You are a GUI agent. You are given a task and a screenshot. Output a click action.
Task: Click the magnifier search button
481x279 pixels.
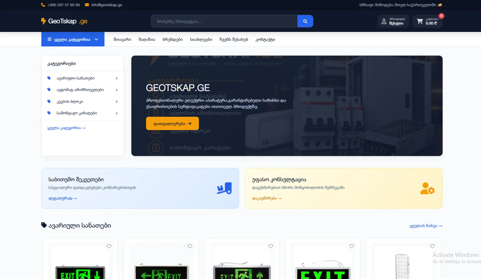[305, 21]
